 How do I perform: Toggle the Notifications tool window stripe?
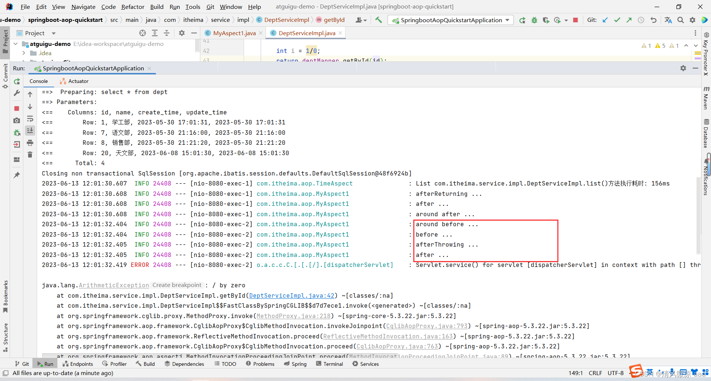(706, 177)
